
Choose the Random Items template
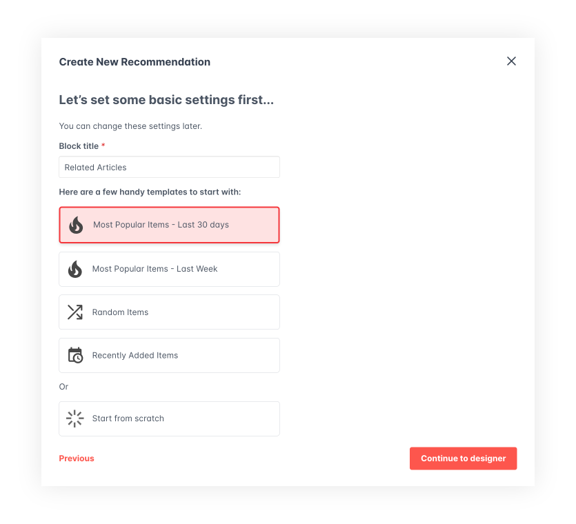pyautogui.click(x=169, y=312)
